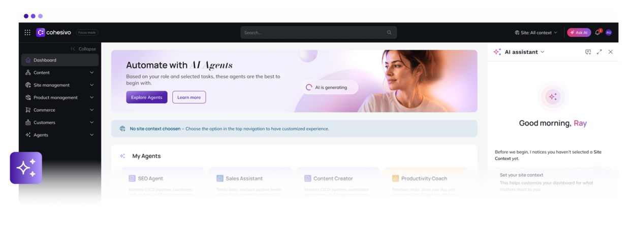Click the Dashboard home icon
Viewport: 637px width, 228px height.
[x=28, y=60]
